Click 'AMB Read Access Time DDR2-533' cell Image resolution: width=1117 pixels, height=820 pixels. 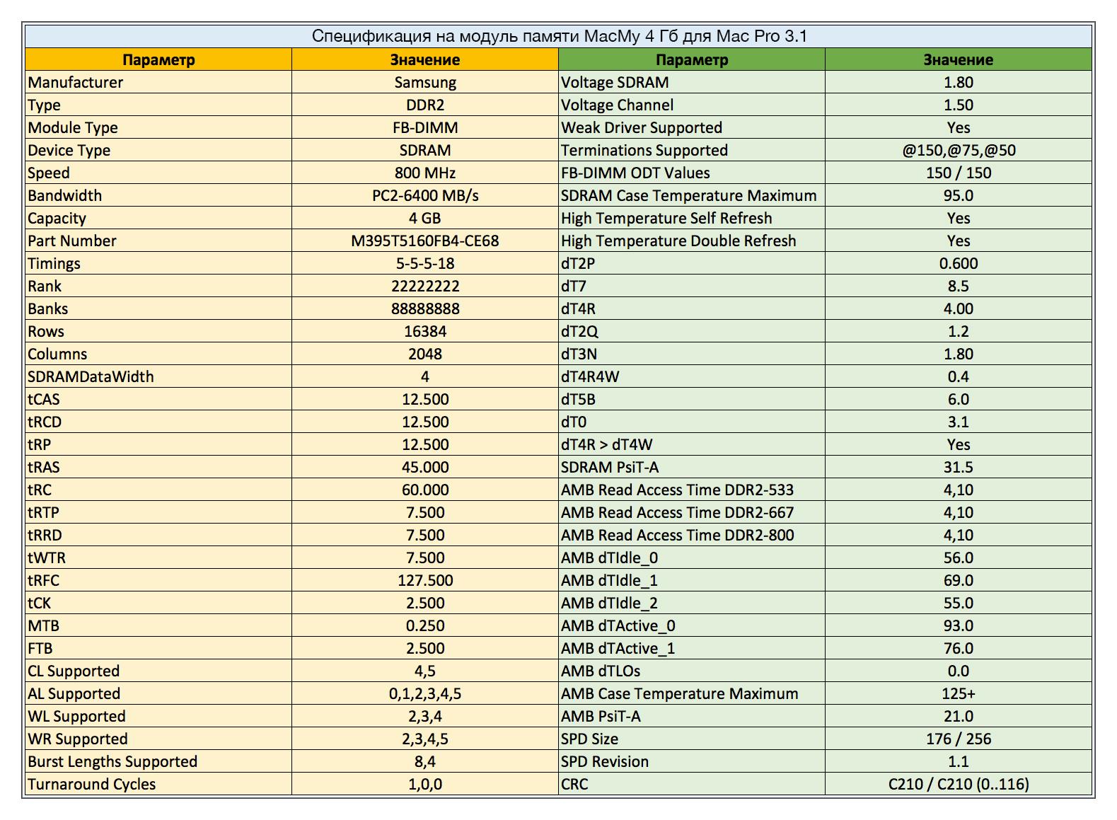pos(692,490)
